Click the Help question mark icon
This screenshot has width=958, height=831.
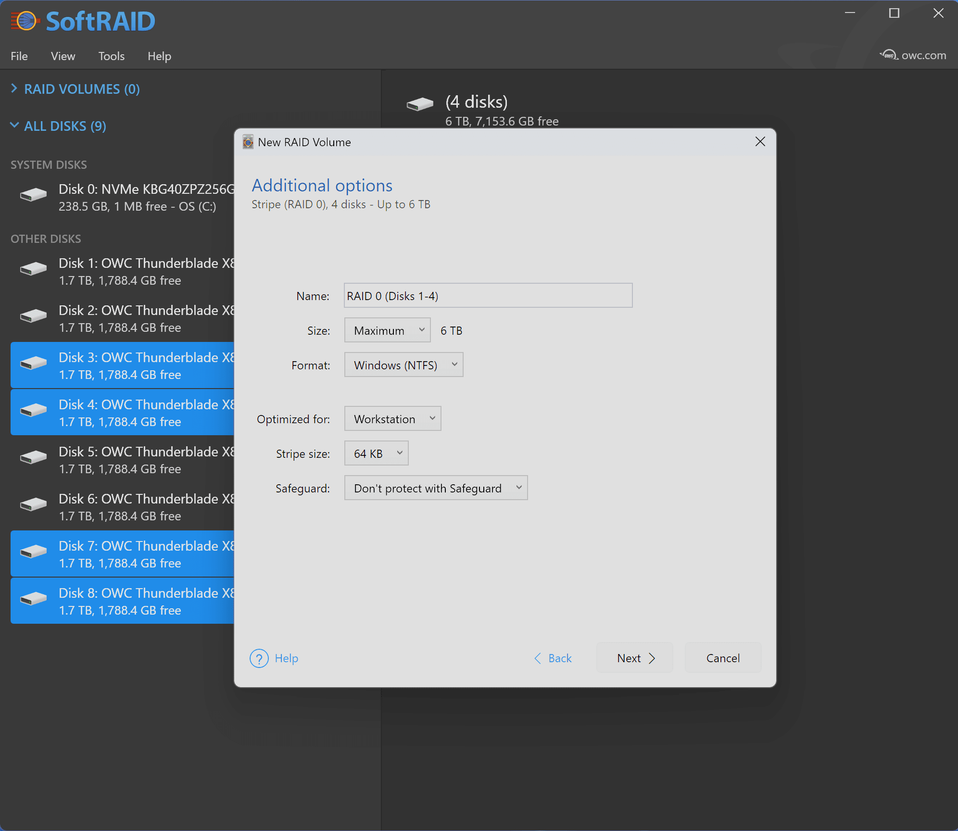pos(259,658)
